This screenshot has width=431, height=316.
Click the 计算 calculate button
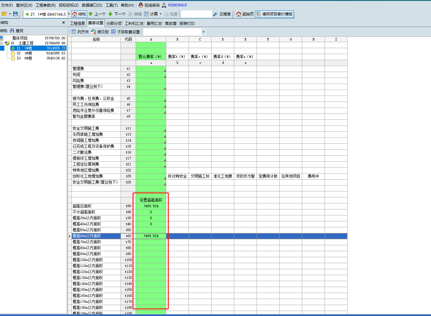[151, 14]
